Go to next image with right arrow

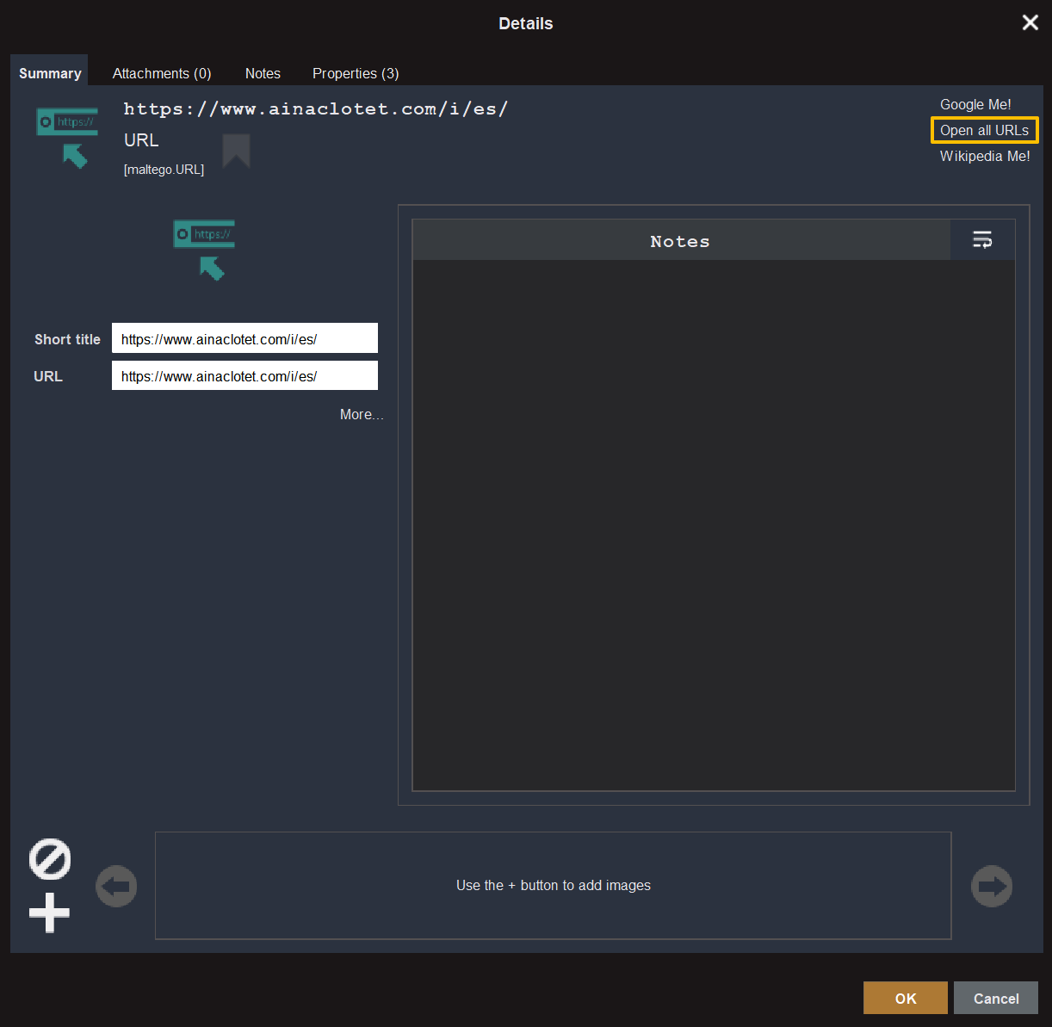(x=992, y=886)
